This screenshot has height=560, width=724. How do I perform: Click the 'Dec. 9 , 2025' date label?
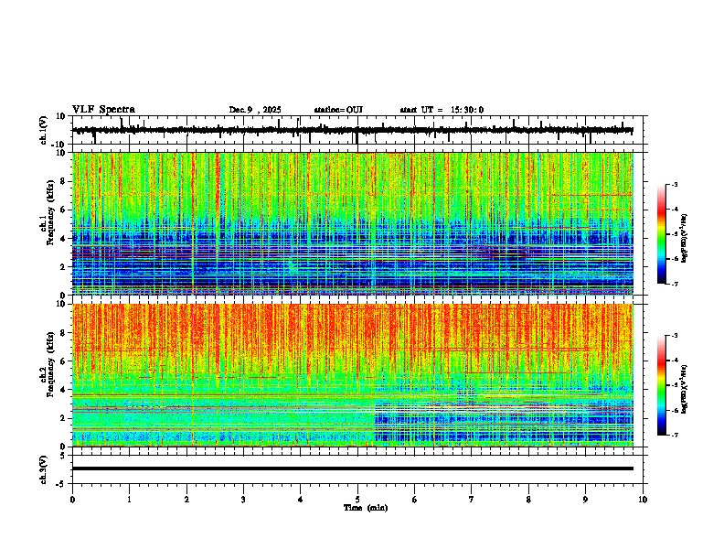(255, 110)
